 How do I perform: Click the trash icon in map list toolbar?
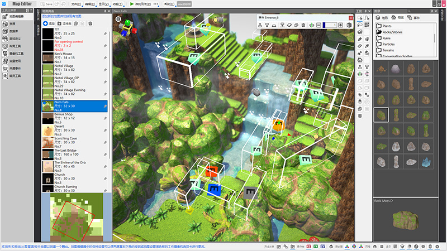pos(89,23)
